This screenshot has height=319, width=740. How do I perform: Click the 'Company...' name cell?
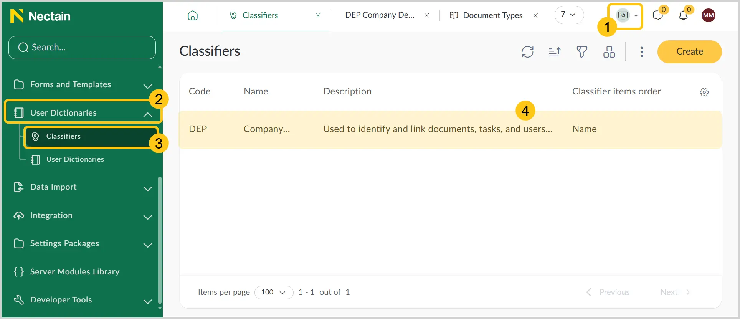[x=267, y=129]
